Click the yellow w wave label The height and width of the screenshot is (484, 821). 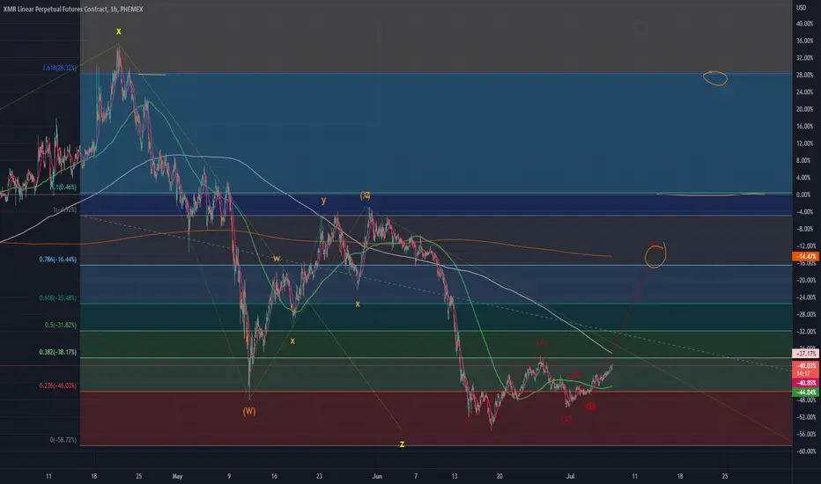pos(276,259)
